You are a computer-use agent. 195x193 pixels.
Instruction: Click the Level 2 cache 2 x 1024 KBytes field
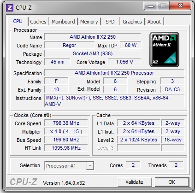point(139,140)
